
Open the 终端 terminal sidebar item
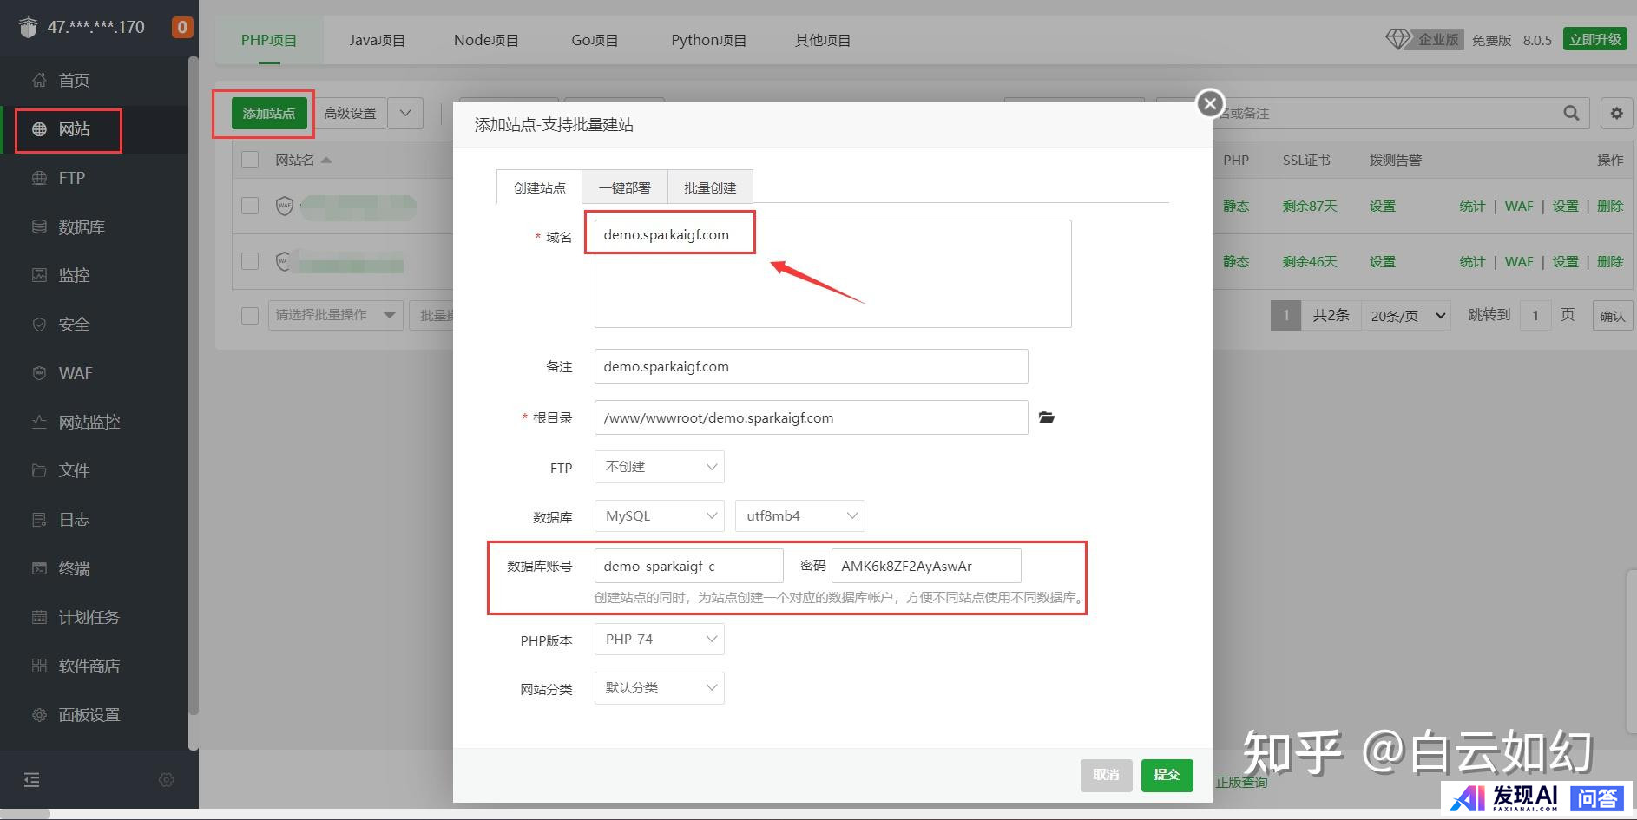(x=74, y=569)
